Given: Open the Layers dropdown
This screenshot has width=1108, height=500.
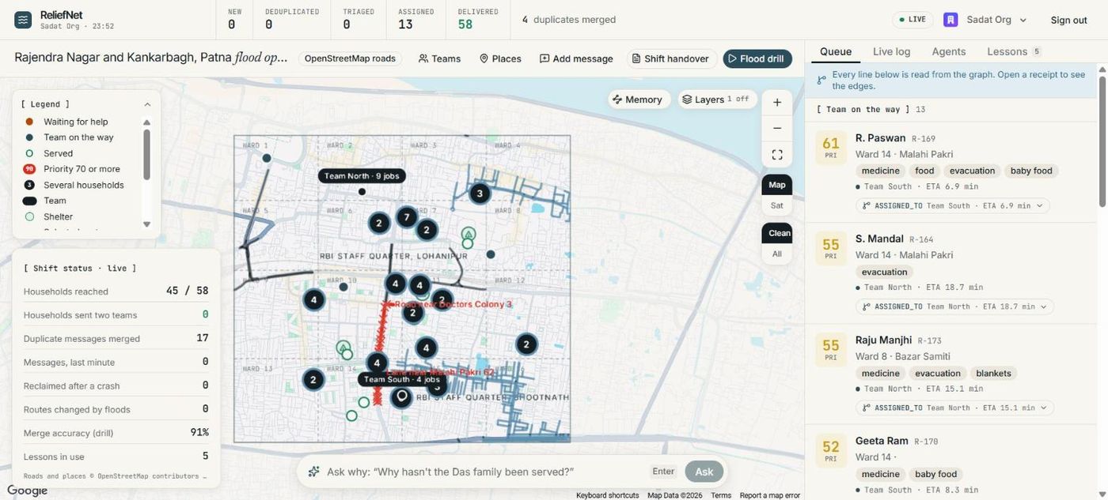Looking at the screenshot, I should 715,100.
